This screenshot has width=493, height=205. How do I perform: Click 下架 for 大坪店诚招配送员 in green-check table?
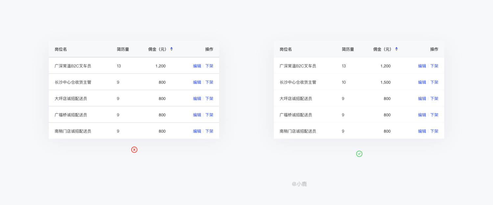[434, 98]
